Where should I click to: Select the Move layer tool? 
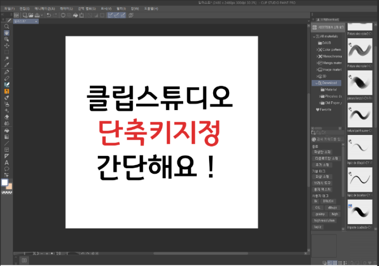7,46
